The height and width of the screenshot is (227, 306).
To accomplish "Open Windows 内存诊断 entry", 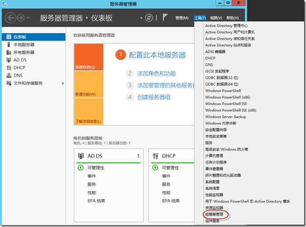I will tap(221, 123).
